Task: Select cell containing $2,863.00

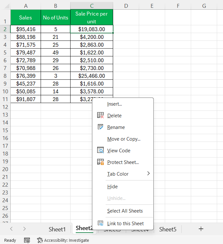Action: pyautogui.click(x=92, y=45)
